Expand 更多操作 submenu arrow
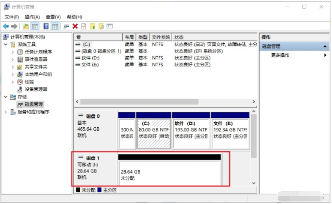 [325, 55]
